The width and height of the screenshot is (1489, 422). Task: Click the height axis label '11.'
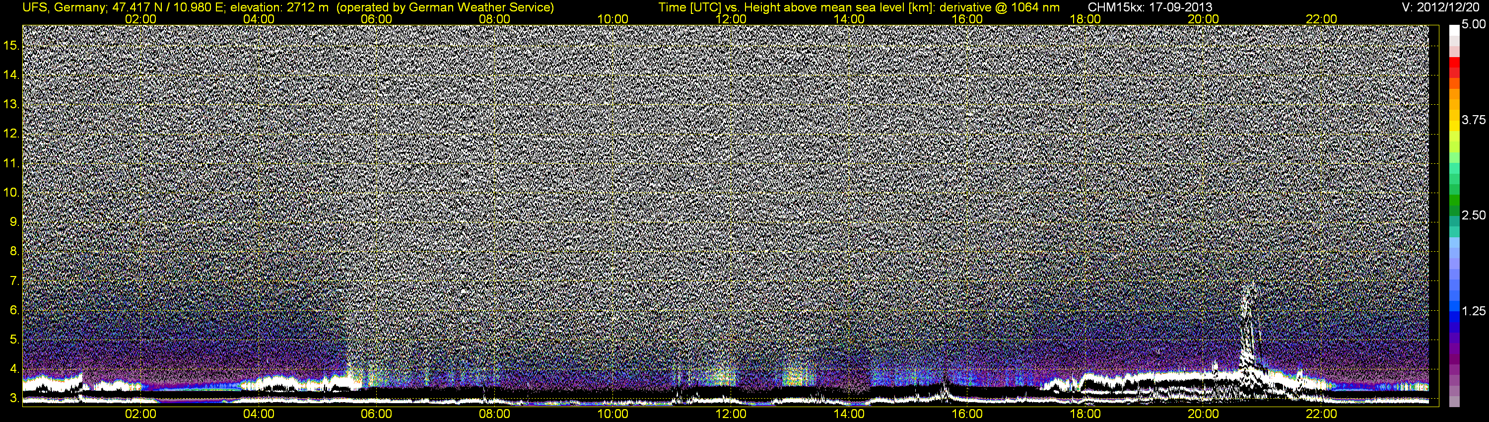click(x=11, y=164)
